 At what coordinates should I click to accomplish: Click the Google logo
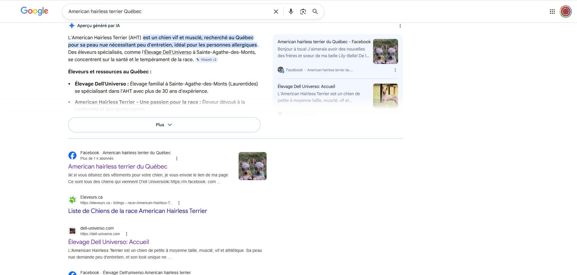[x=34, y=11]
